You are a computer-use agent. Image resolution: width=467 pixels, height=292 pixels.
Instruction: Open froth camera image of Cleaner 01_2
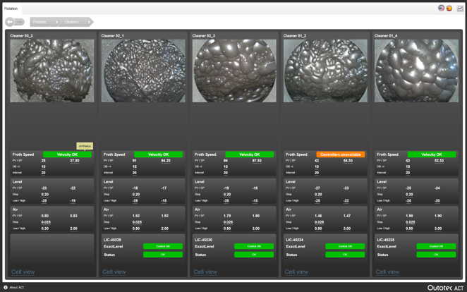[325, 71]
